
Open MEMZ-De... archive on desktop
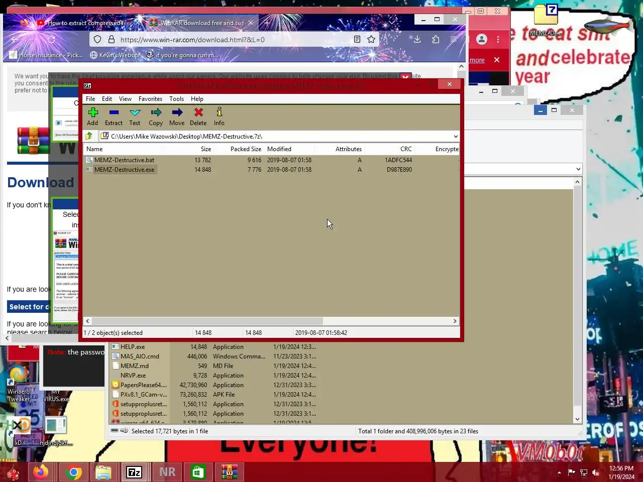546,20
